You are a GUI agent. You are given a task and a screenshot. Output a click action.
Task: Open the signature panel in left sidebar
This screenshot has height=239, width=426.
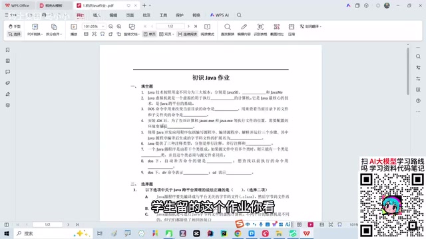(7, 94)
